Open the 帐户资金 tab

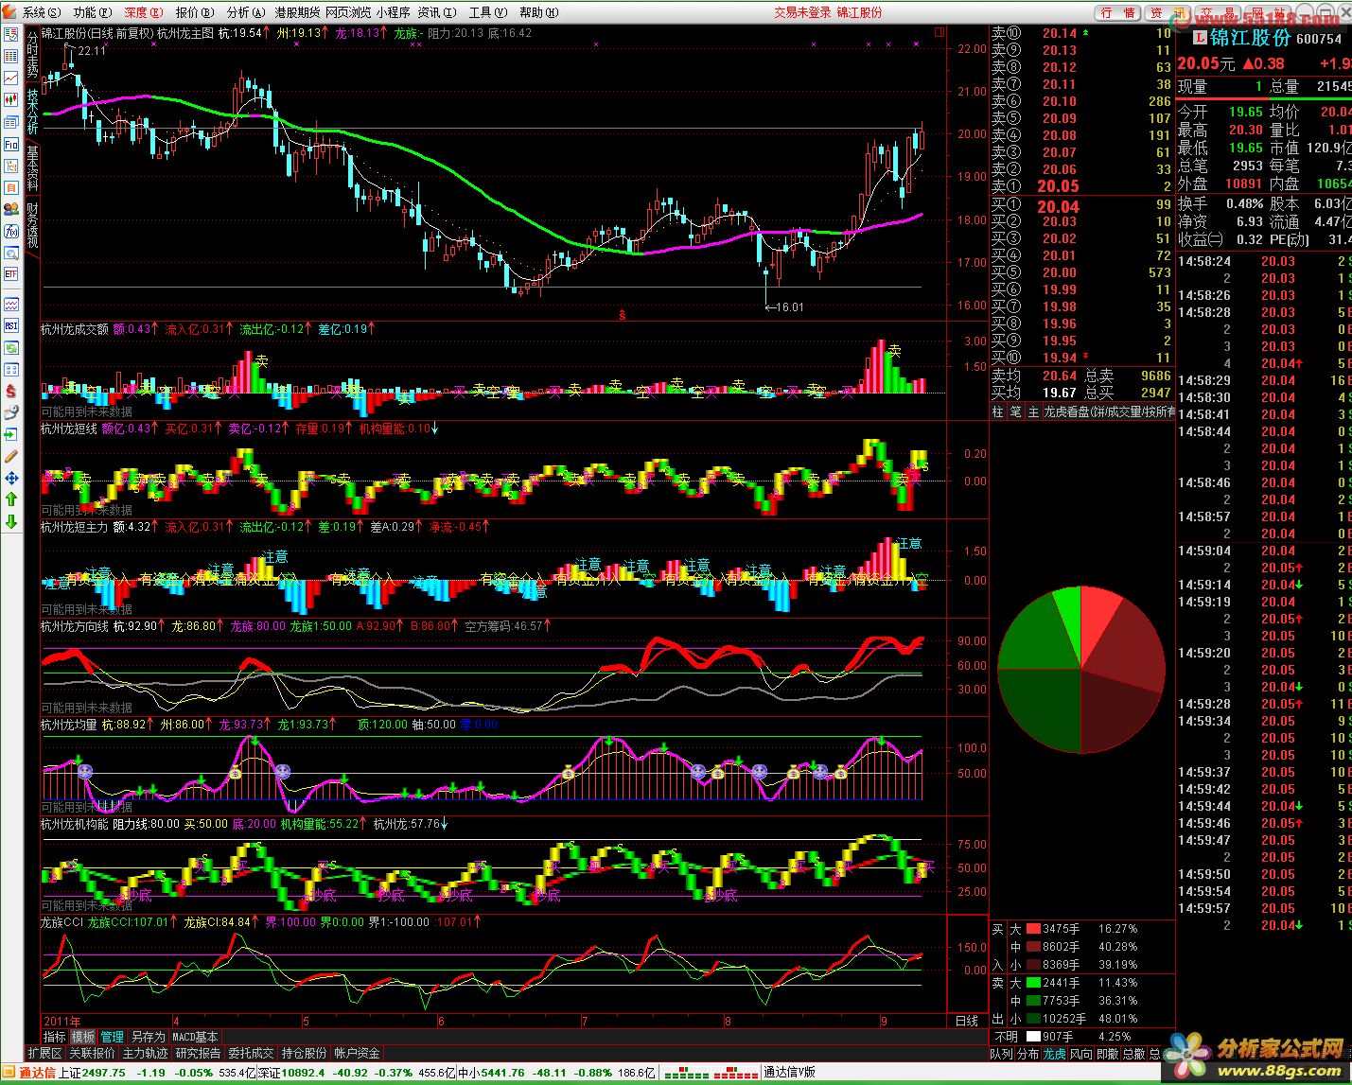[357, 1053]
